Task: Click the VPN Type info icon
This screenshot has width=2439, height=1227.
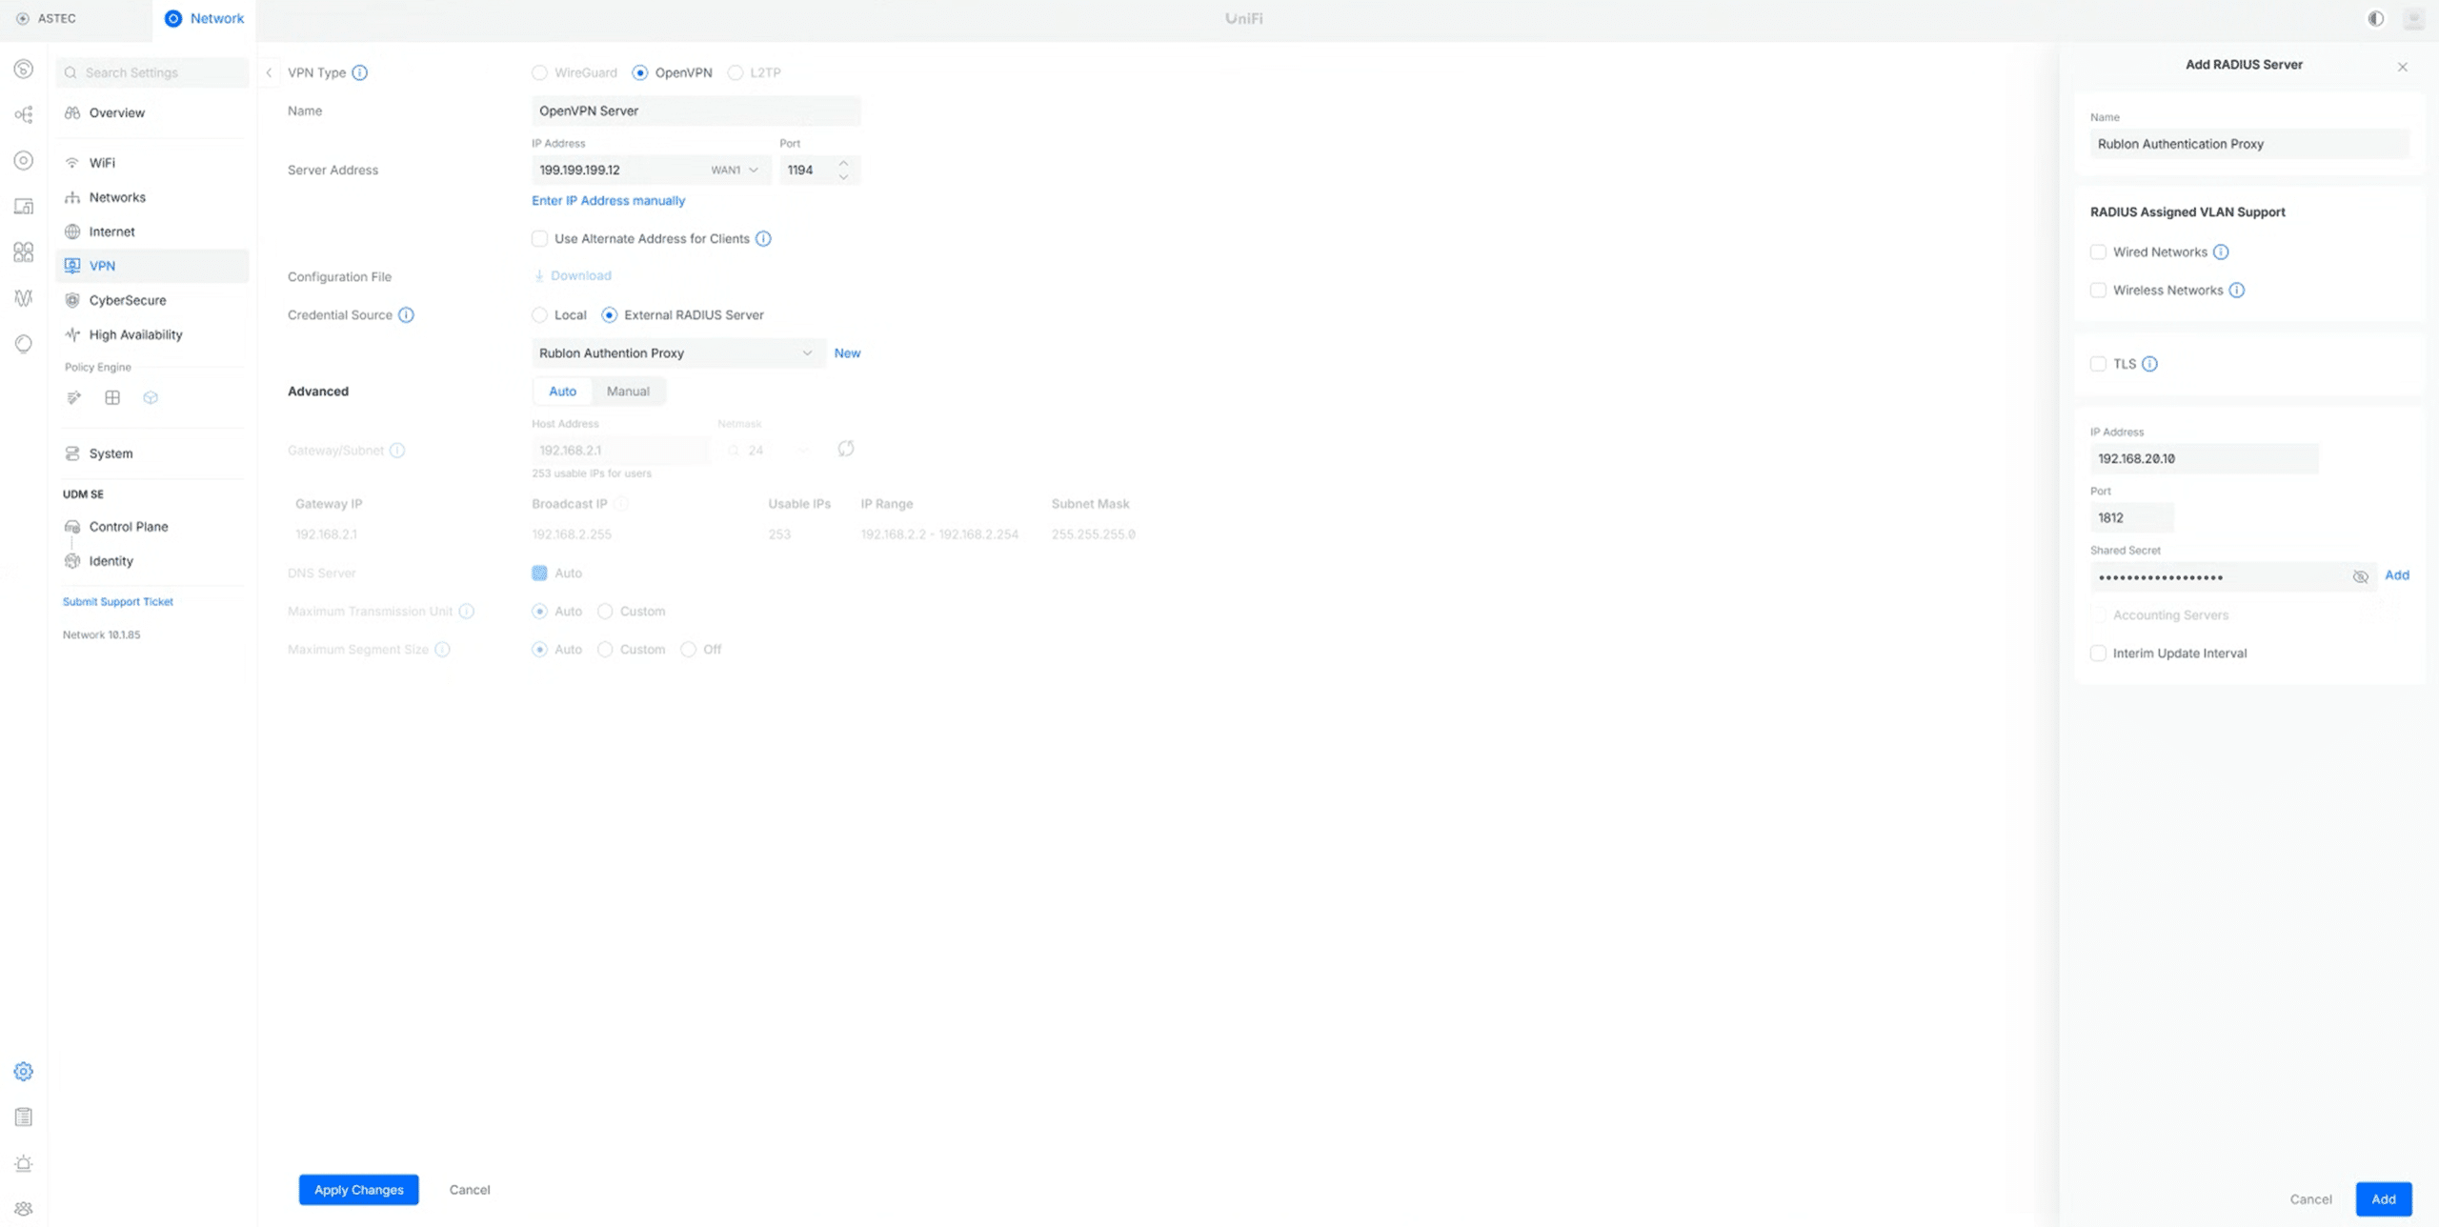Action: 360,73
